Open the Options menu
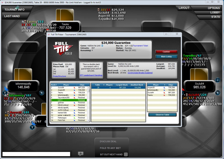 point(214,8)
